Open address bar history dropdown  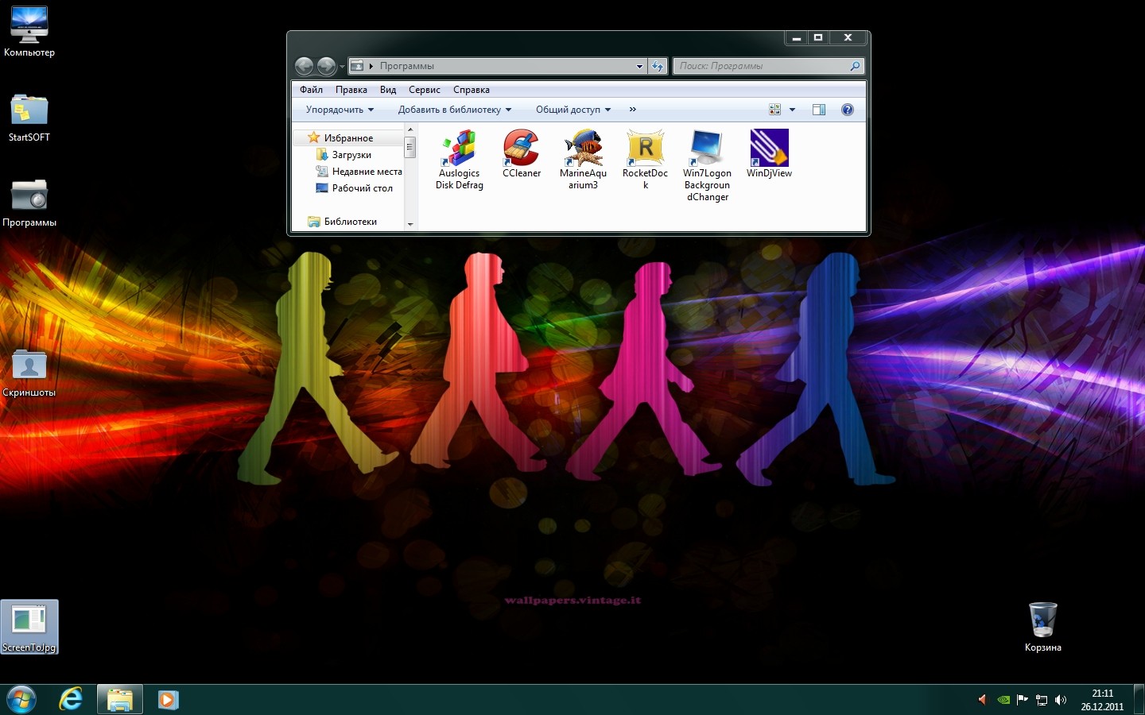click(639, 67)
